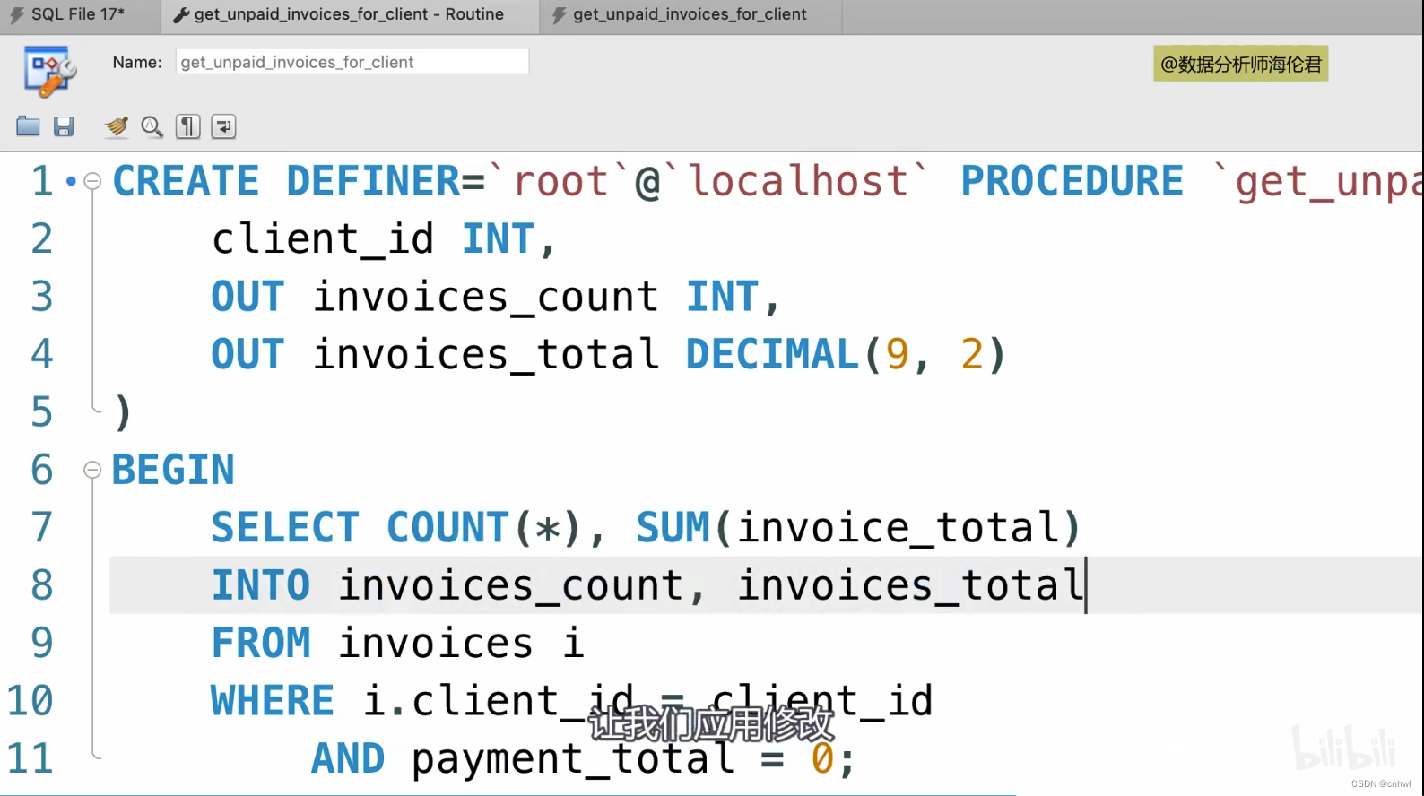Image resolution: width=1424 pixels, height=796 pixels.
Task: Open find panel with magnifier icon
Action: click(152, 126)
